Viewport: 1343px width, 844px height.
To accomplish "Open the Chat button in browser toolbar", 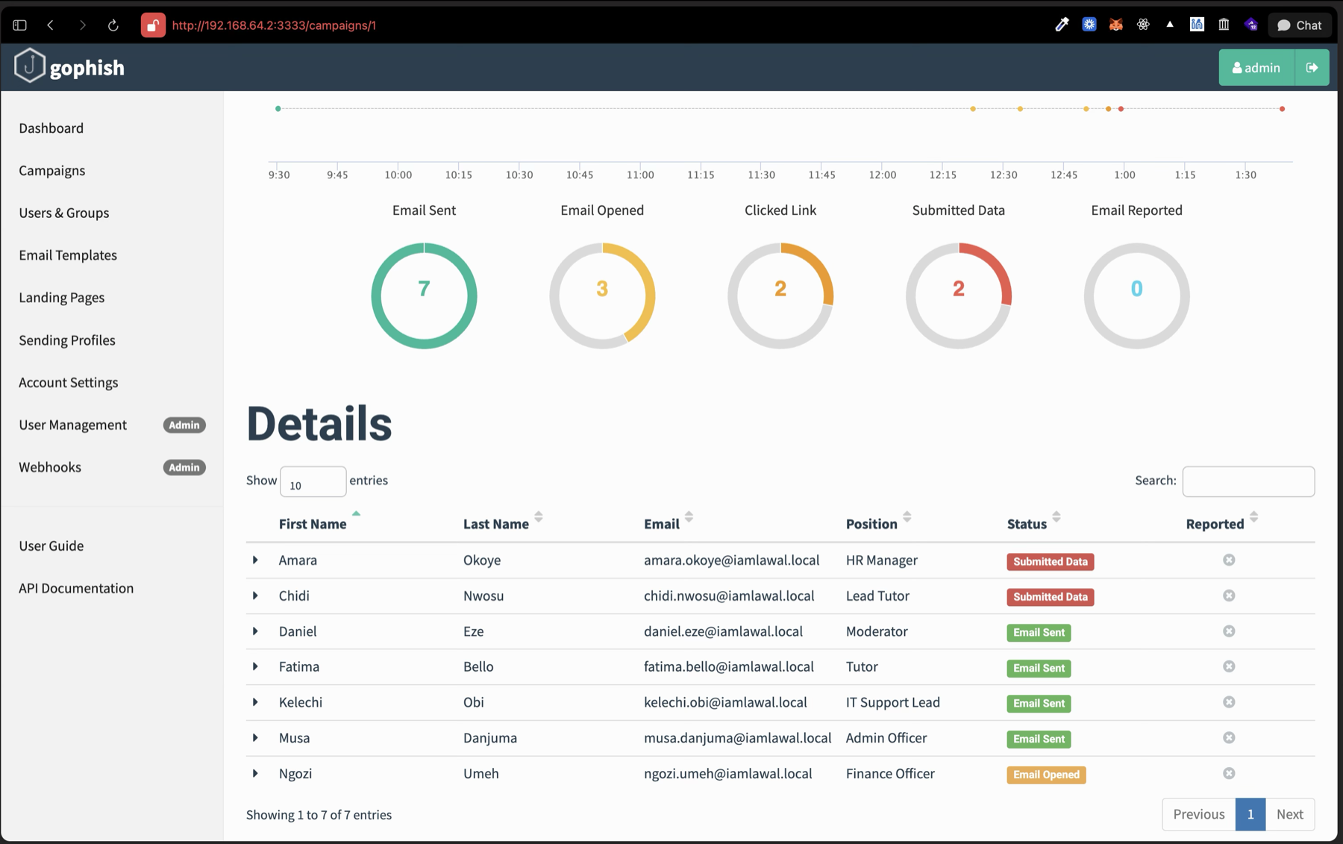I will click(1299, 25).
